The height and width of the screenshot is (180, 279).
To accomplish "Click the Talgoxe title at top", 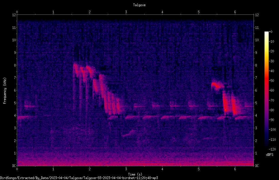I will pos(139,5).
